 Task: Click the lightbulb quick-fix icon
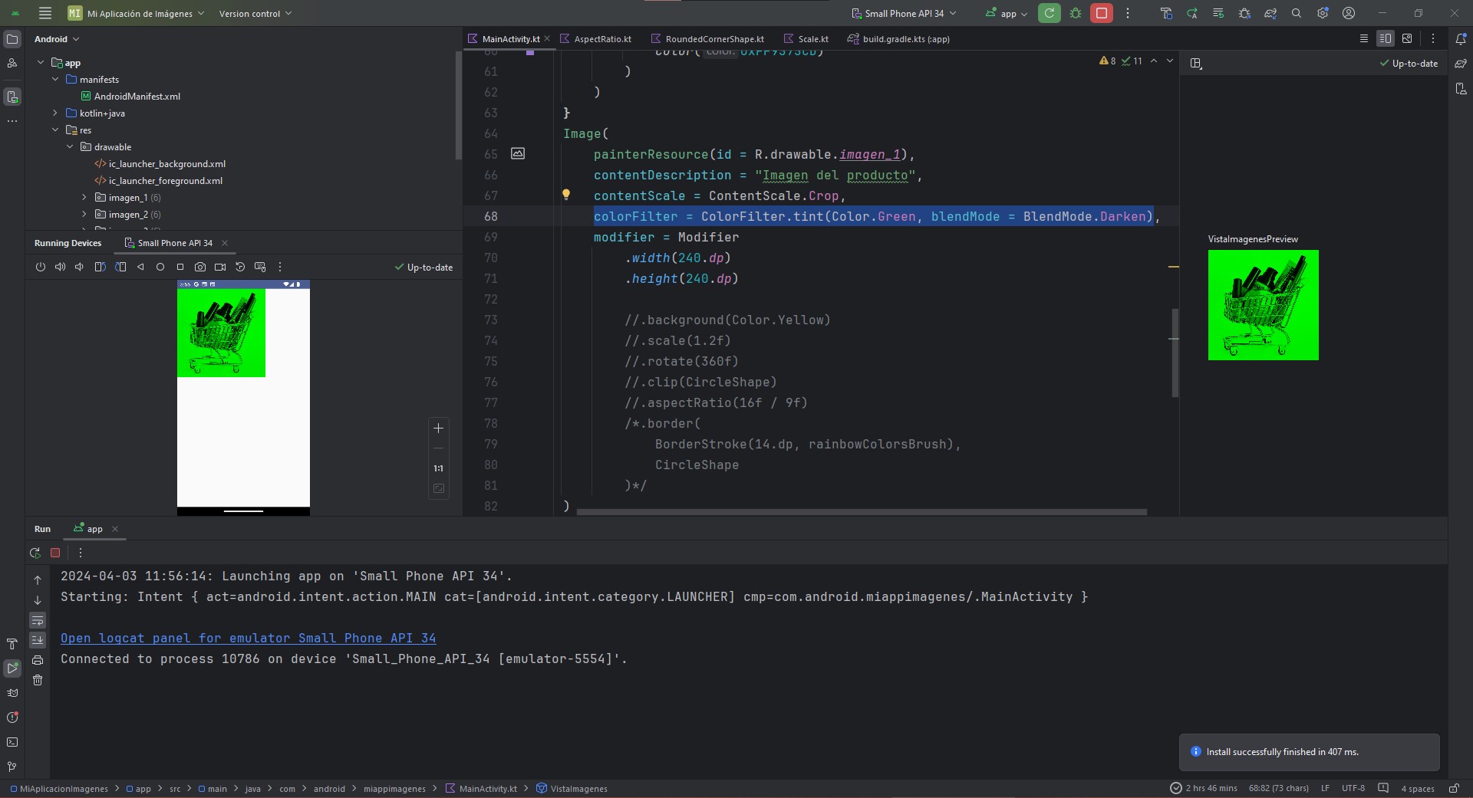pyautogui.click(x=566, y=195)
